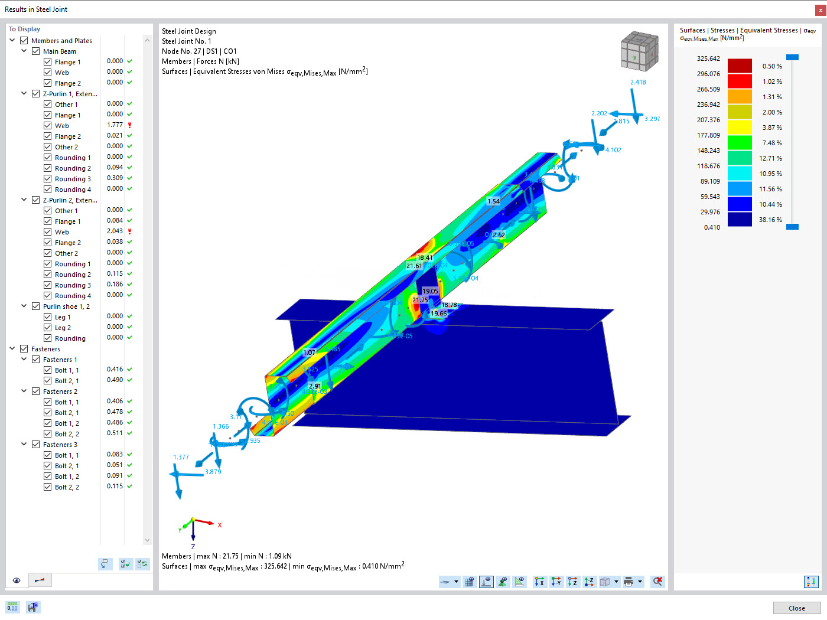Click the view in X direction icon

(x=540, y=582)
